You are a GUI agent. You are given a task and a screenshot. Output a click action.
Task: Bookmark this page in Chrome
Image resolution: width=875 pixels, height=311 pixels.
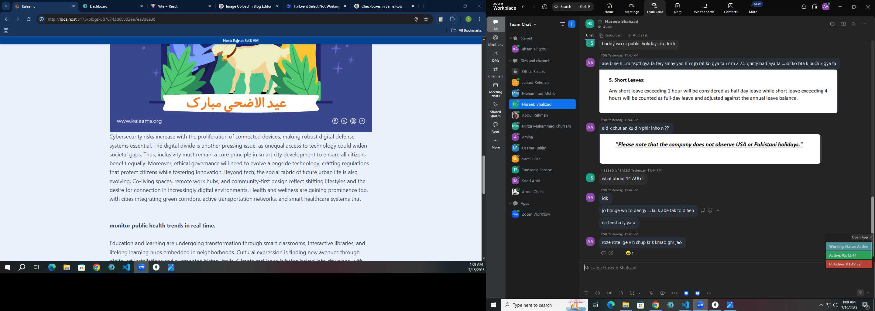(x=426, y=19)
